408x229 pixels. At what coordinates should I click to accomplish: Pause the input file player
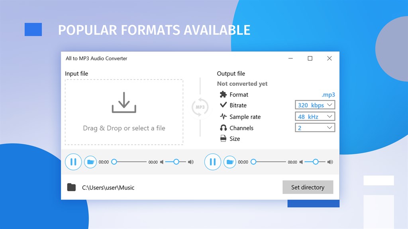73,162
